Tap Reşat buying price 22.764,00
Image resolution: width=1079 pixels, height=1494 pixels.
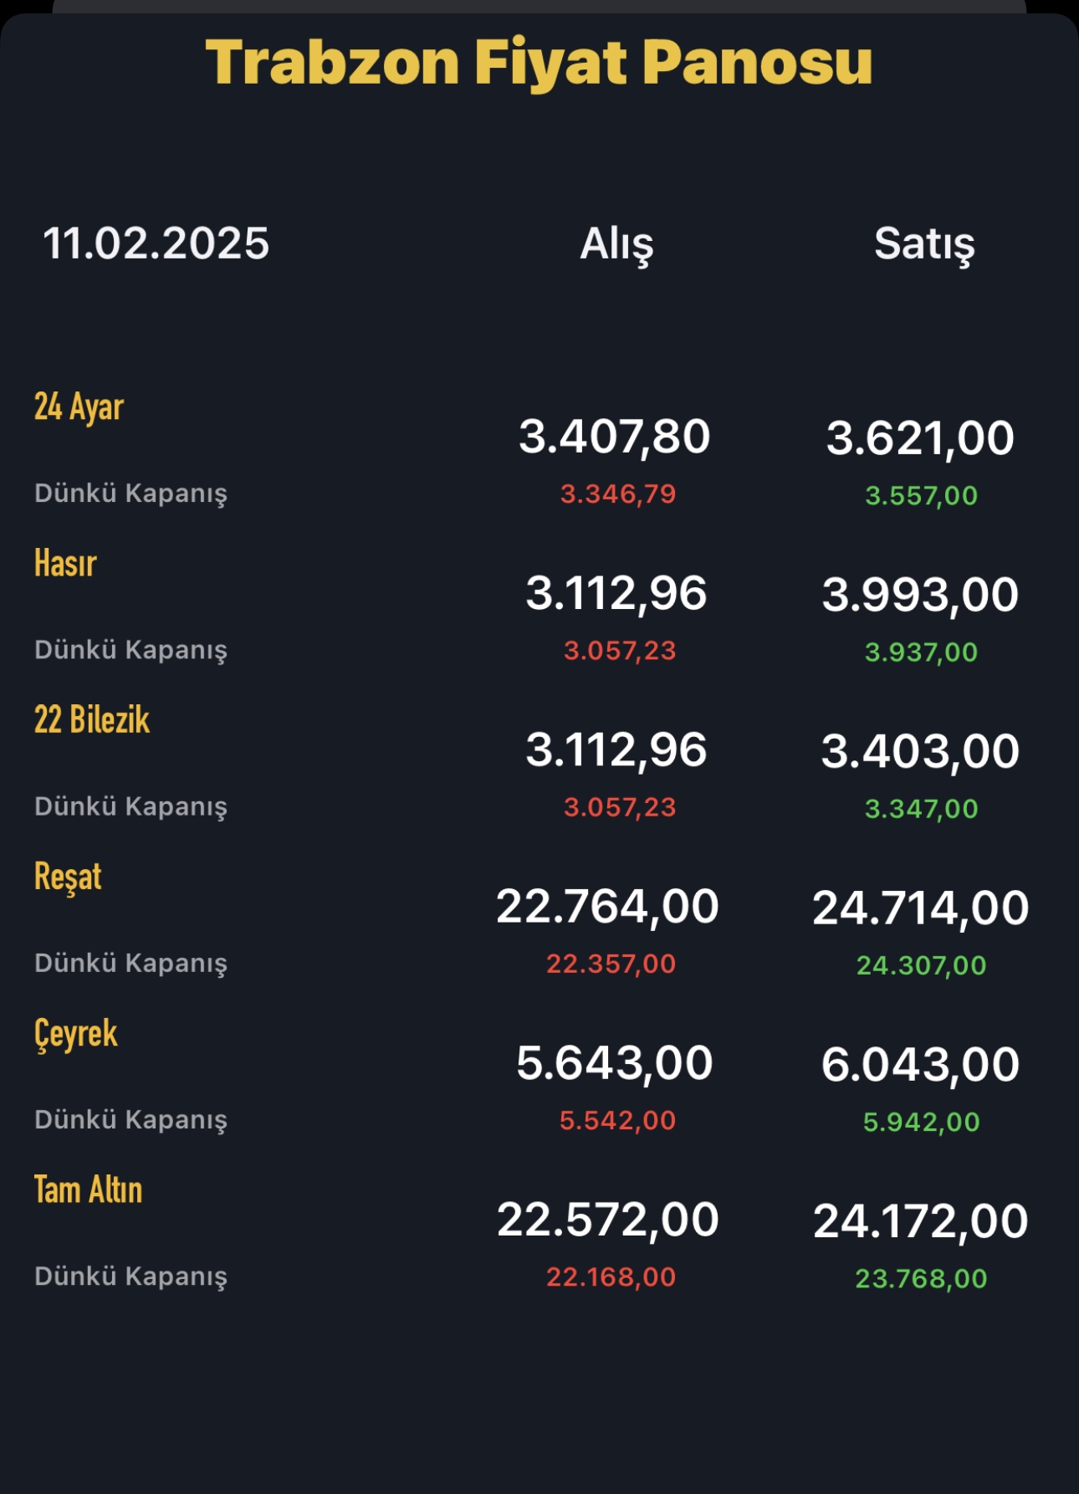point(607,908)
